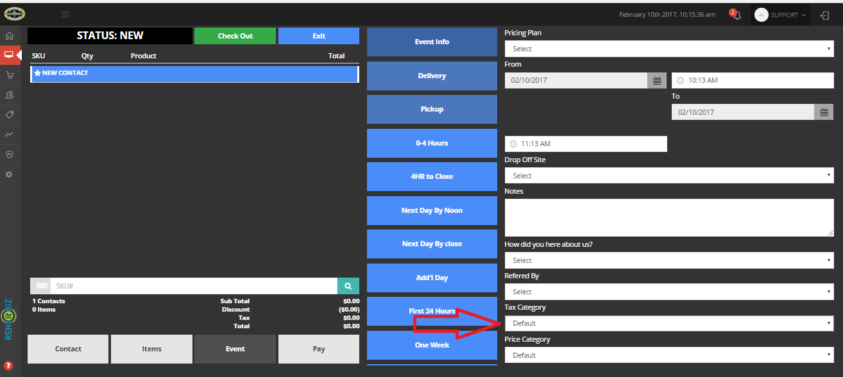Click the barcode icon beside SKU field
Image resolution: width=843 pixels, height=377 pixels.
[41, 286]
